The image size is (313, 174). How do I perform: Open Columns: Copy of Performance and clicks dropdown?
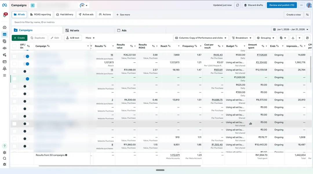click(201, 38)
